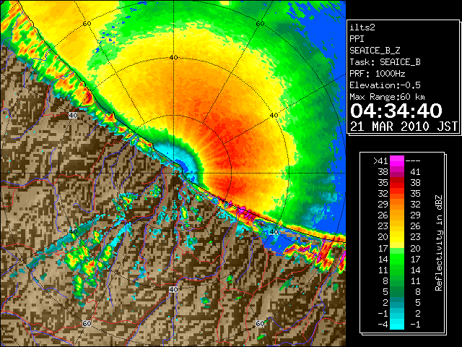
Task: Click the 'Max Range:60 km' line
Action: click(387, 97)
